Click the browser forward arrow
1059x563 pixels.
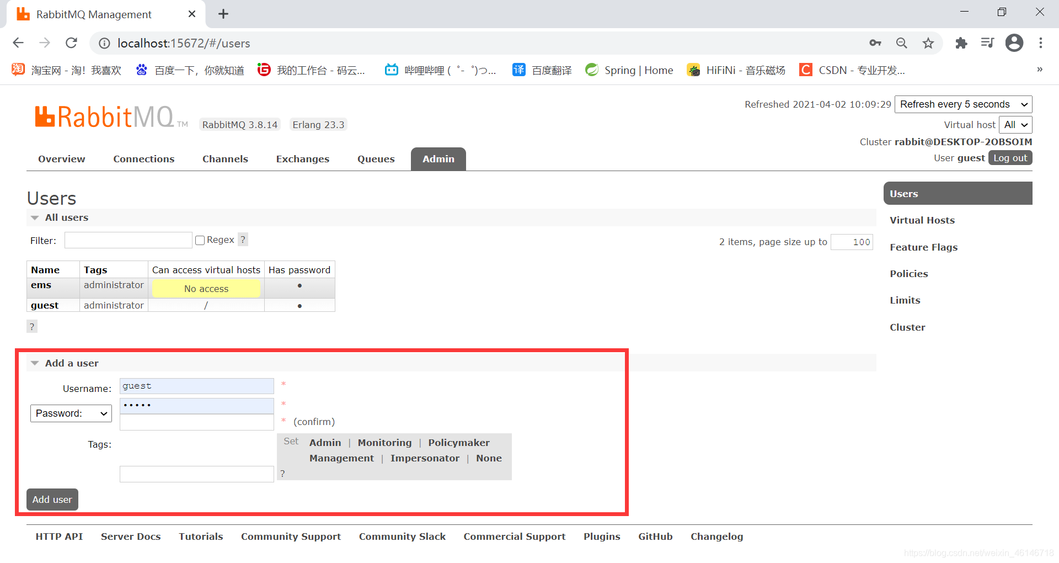[45, 43]
